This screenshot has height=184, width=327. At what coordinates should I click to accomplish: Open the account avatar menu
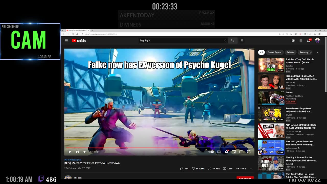[317, 40]
